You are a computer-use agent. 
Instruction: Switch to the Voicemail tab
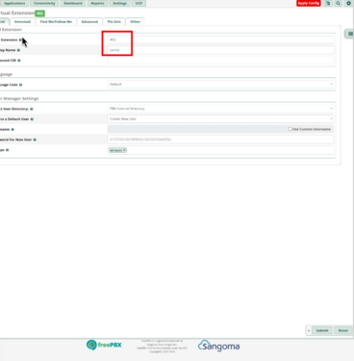tap(22, 21)
